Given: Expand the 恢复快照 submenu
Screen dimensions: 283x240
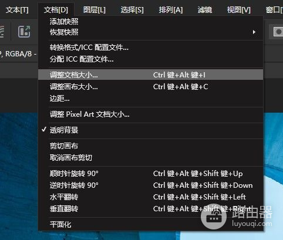Looking at the screenshot, I should point(150,32).
